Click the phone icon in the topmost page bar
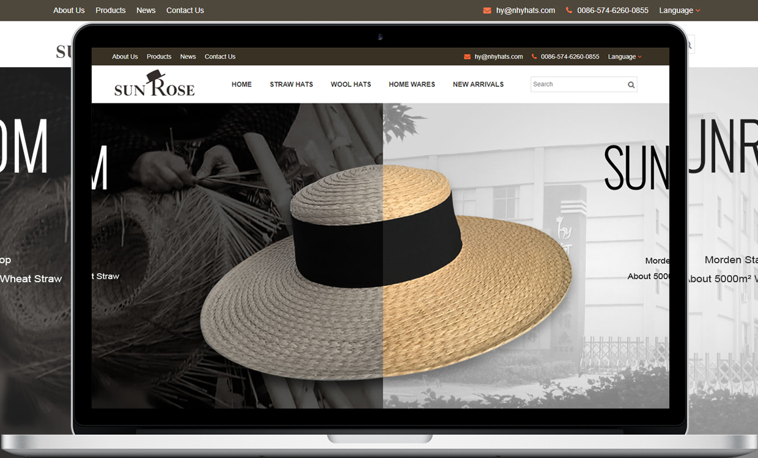The image size is (758, 458). [x=569, y=10]
